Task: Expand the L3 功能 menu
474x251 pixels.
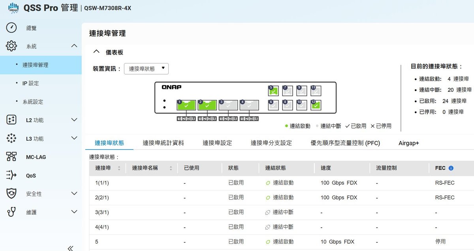Action: click(x=74, y=138)
